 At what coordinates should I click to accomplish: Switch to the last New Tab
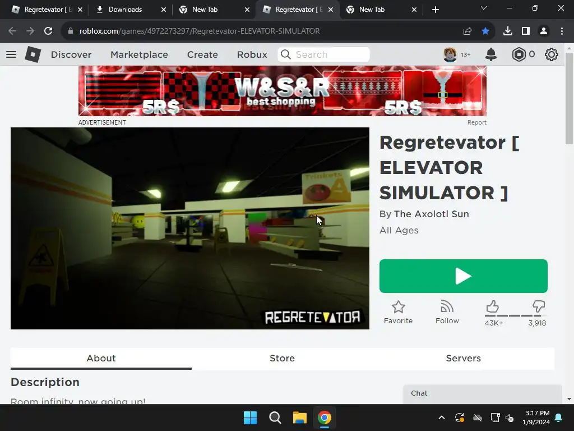pos(381,10)
